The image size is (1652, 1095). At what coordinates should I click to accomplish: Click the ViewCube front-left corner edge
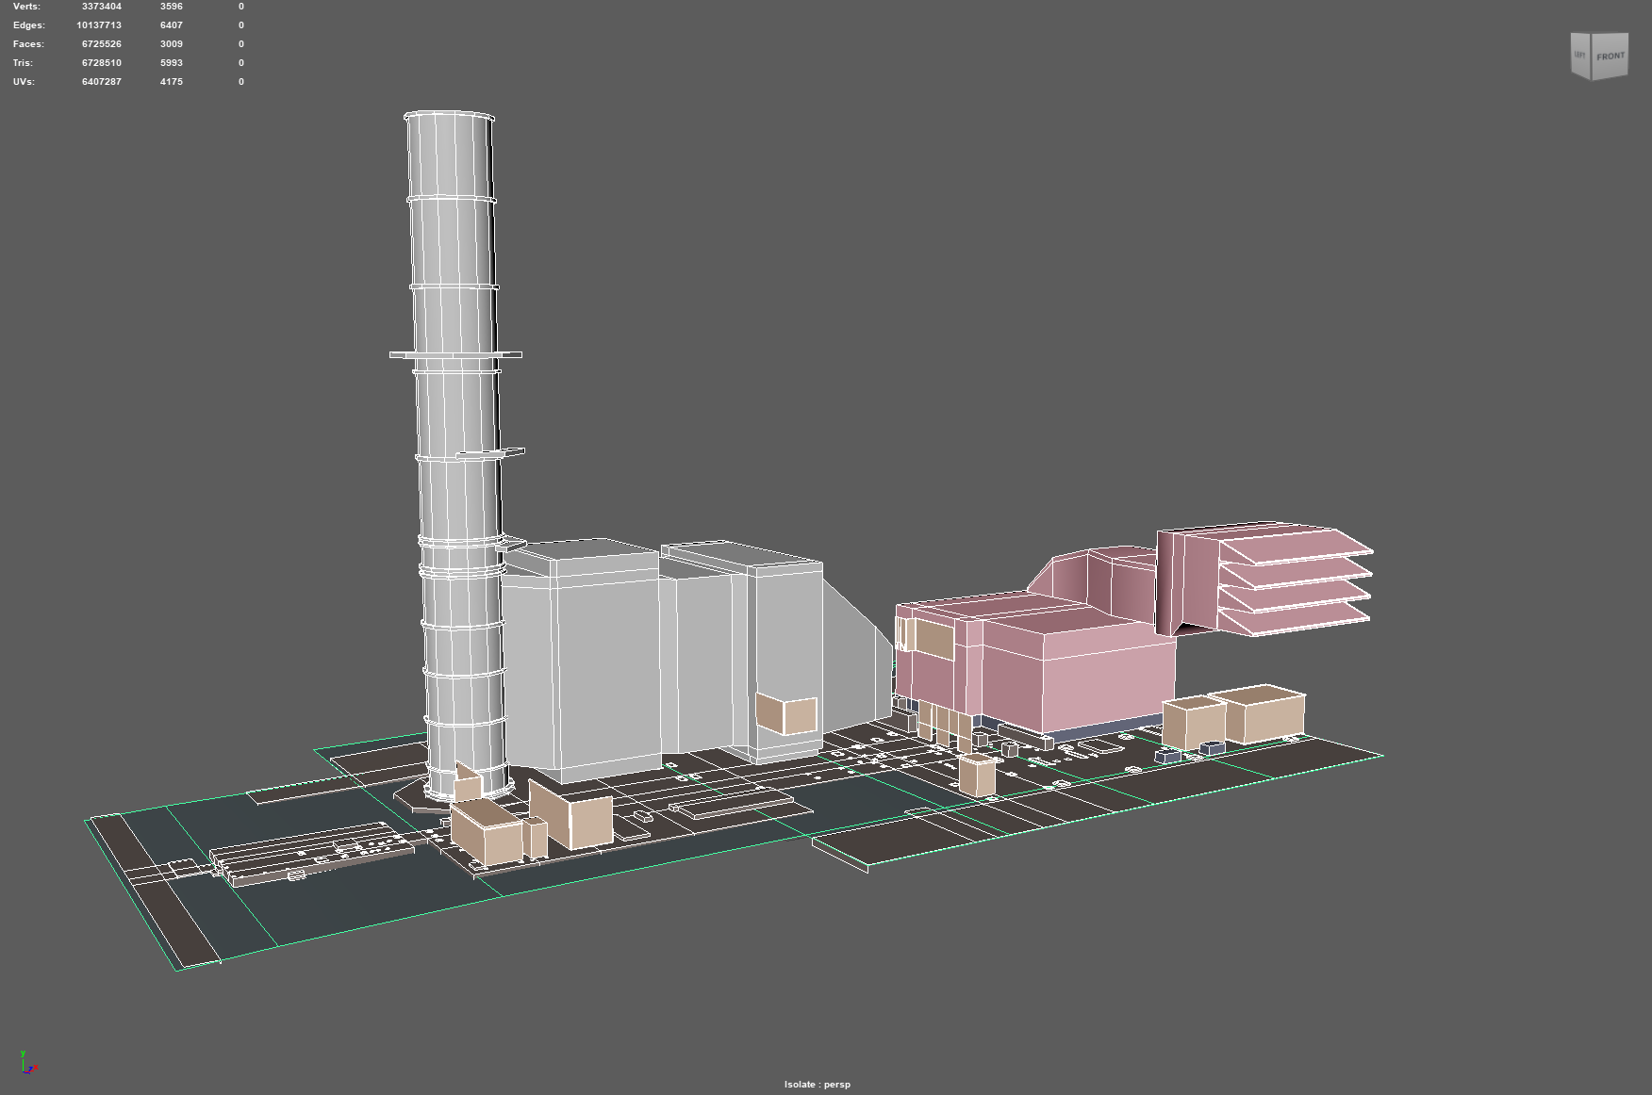click(x=1592, y=57)
